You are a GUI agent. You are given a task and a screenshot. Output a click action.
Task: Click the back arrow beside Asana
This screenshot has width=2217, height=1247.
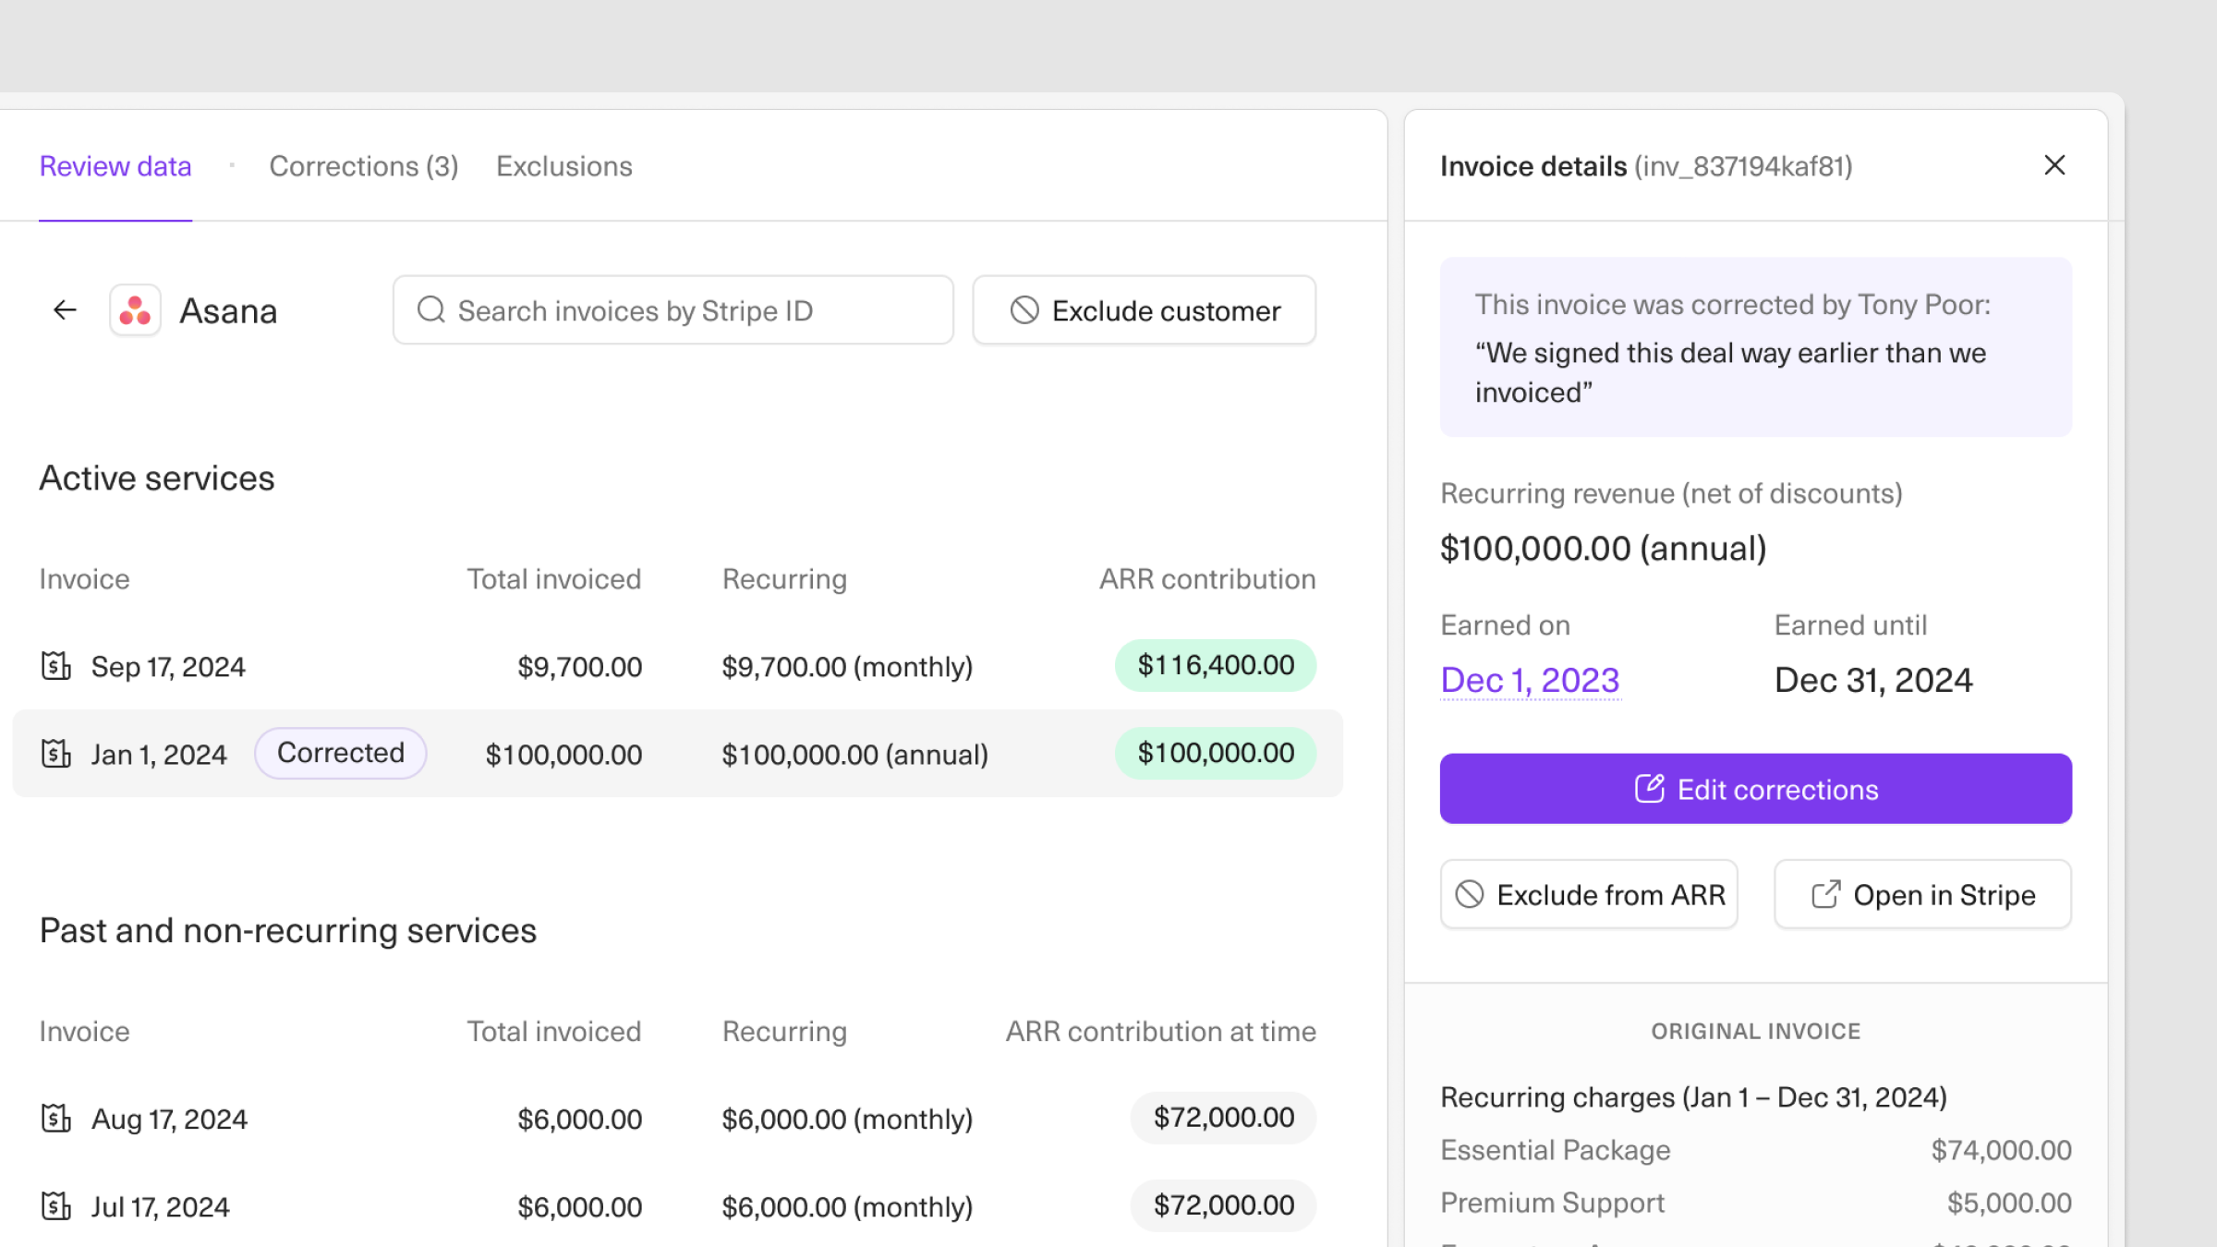65,310
